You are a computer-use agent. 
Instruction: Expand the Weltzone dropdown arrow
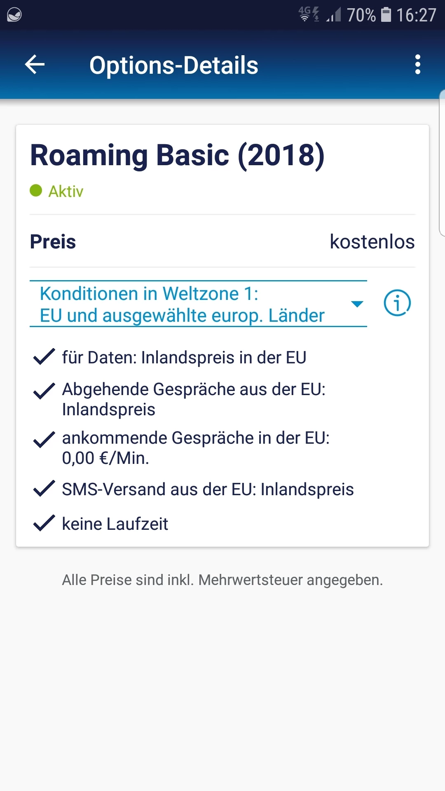(357, 304)
